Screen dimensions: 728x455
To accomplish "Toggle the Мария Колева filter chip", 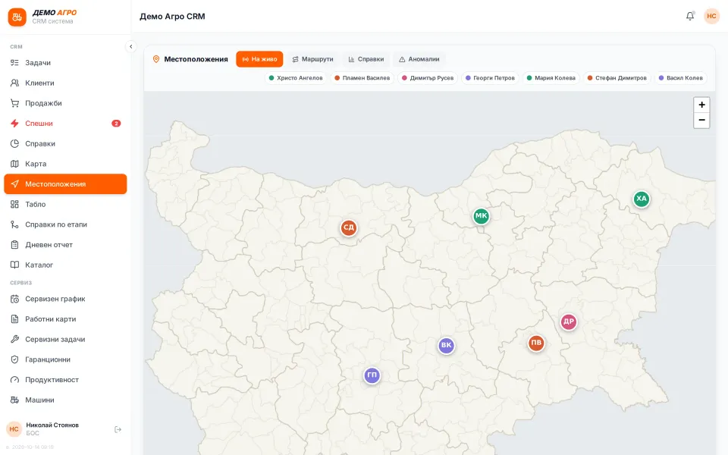I will (x=551, y=78).
